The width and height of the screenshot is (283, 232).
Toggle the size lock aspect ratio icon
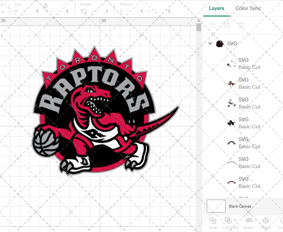(x=46, y=6)
